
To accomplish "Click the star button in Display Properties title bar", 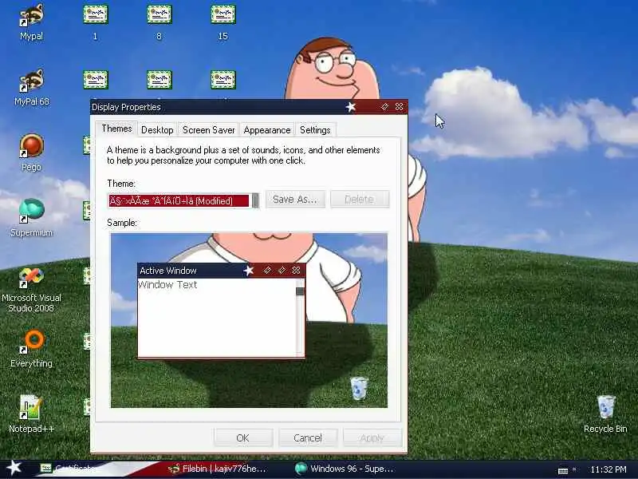I will (x=351, y=107).
